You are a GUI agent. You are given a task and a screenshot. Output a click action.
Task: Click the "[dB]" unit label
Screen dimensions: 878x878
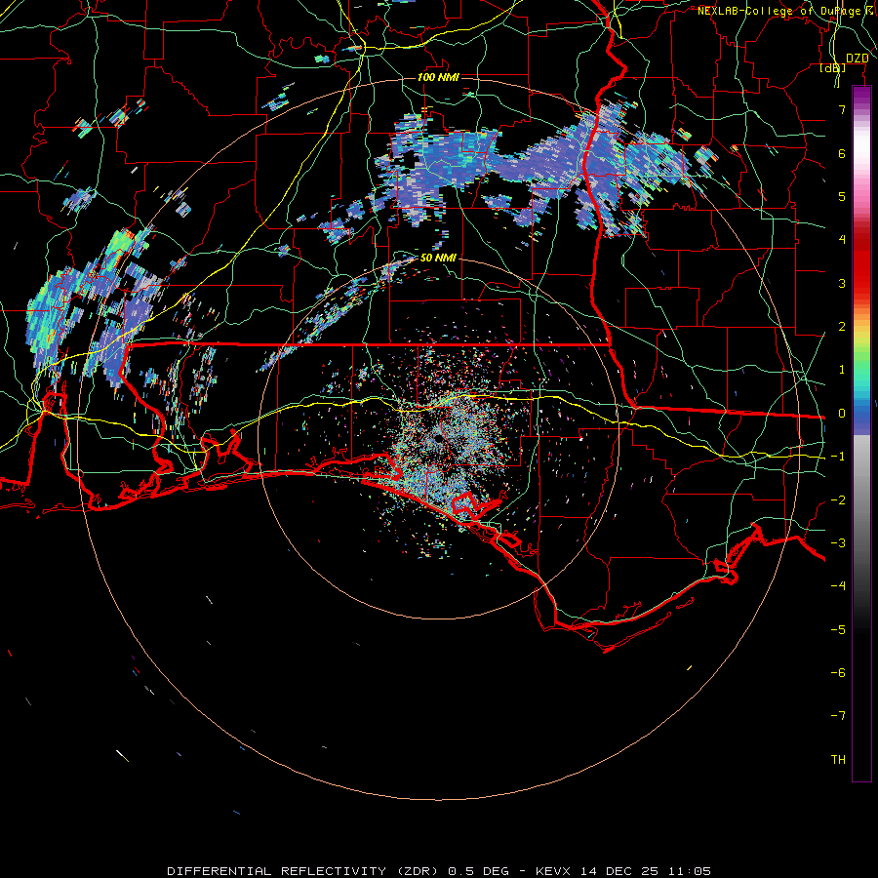(832, 68)
